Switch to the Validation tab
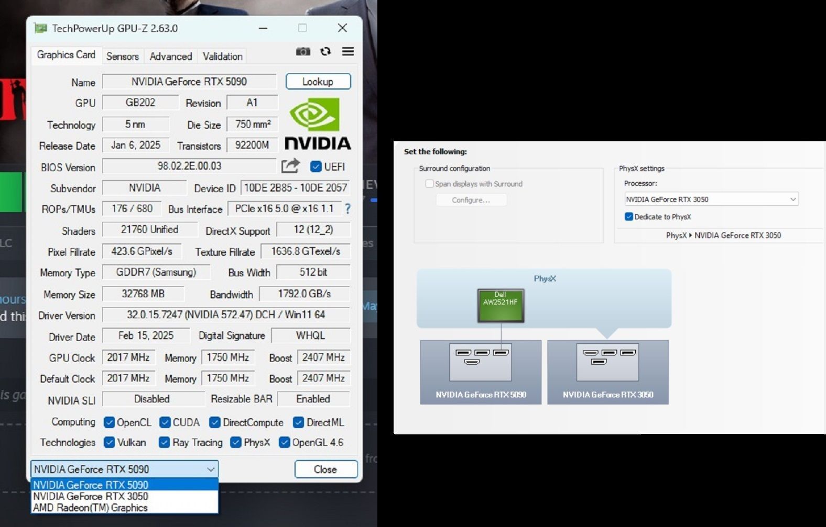 coord(223,56)
